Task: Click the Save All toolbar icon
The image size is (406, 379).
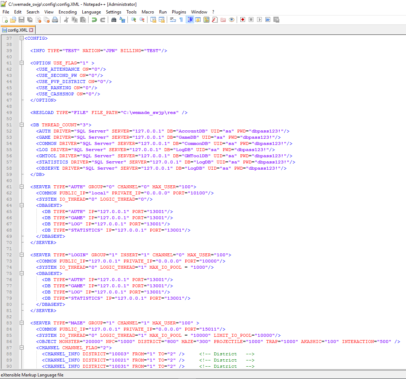Action: (30, 20)
